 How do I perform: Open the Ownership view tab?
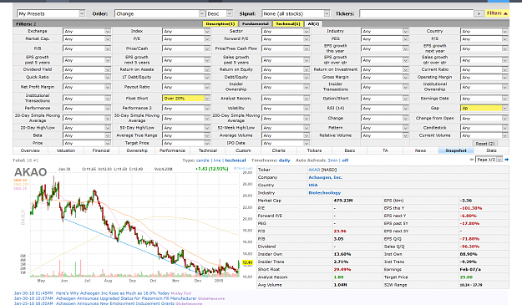click(x=137, y=150)
